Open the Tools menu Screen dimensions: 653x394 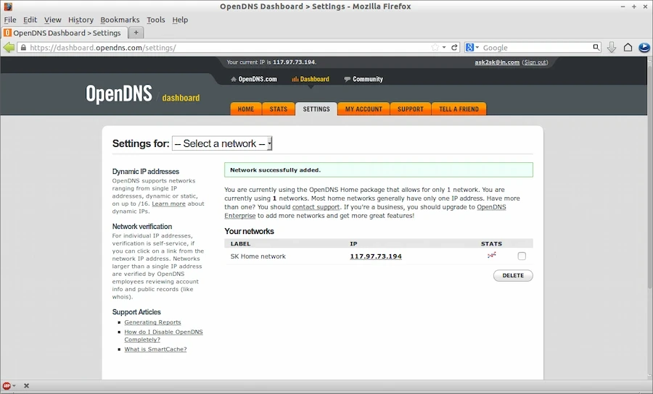tap(156, 20)
